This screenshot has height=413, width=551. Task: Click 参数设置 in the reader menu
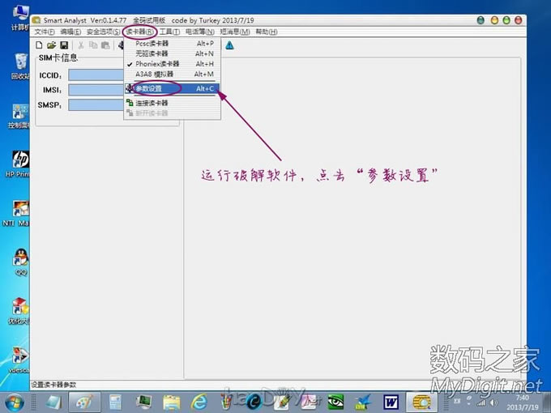tap(149, 88)
